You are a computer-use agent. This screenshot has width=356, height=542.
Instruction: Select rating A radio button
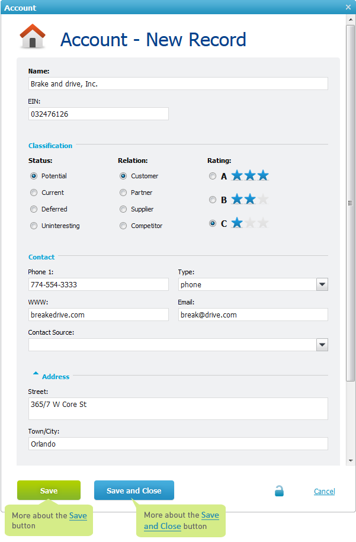pyautogui.click(x=213, y=176)
